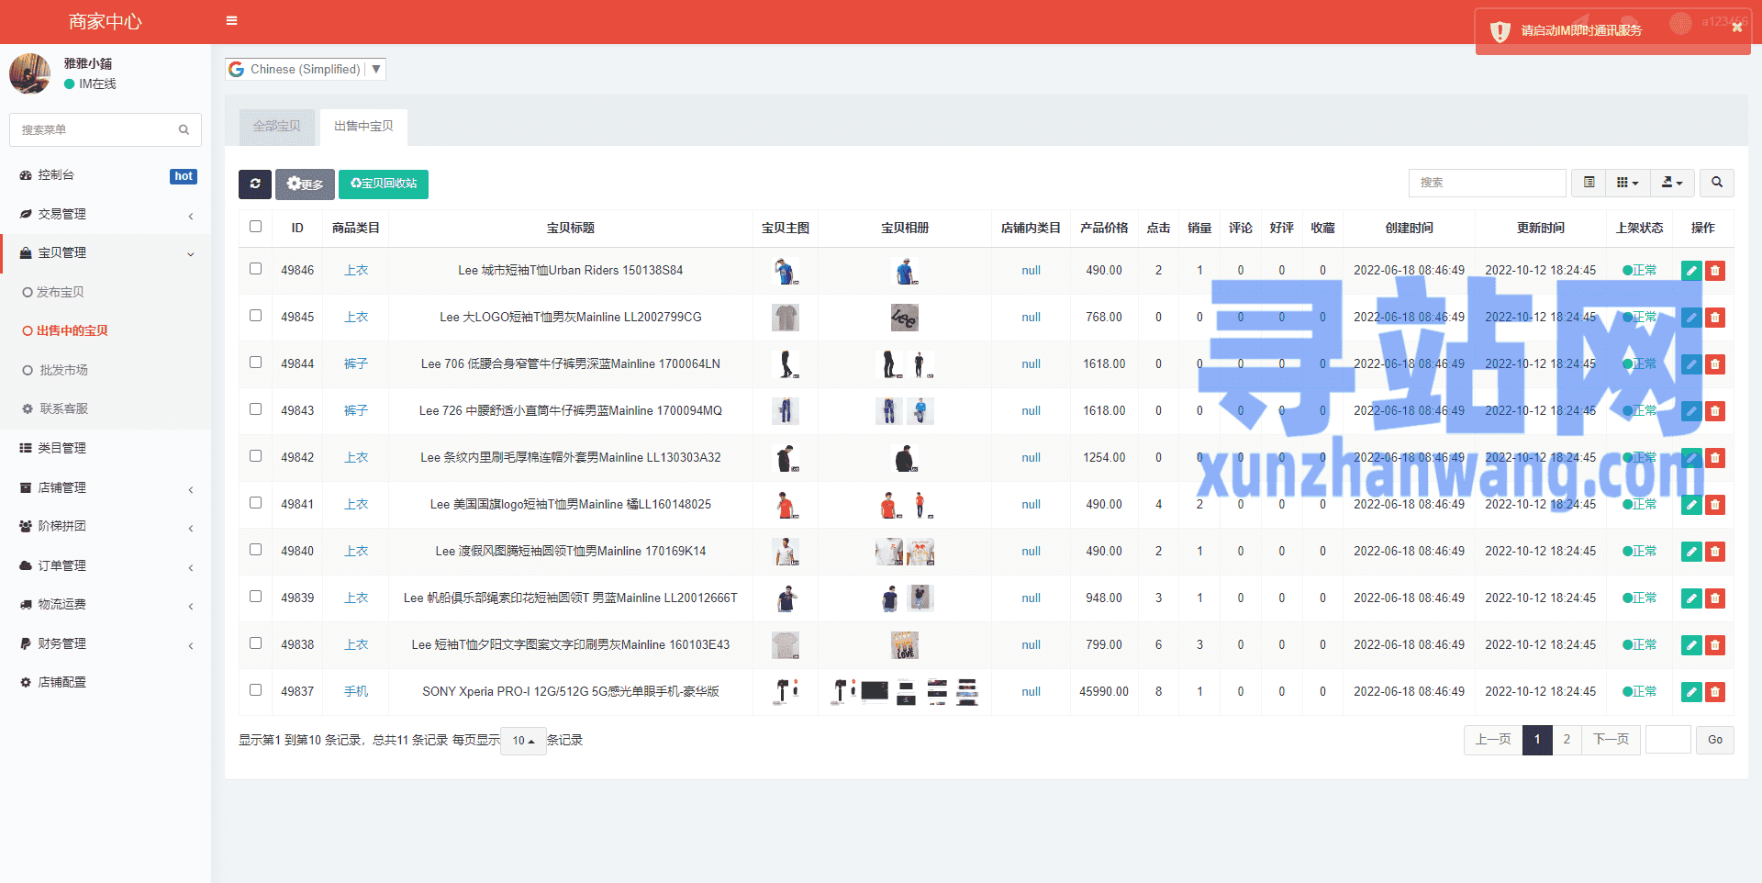
Task: Switch to the 全部宝贝 tab
Action: (x=276, y=127)
